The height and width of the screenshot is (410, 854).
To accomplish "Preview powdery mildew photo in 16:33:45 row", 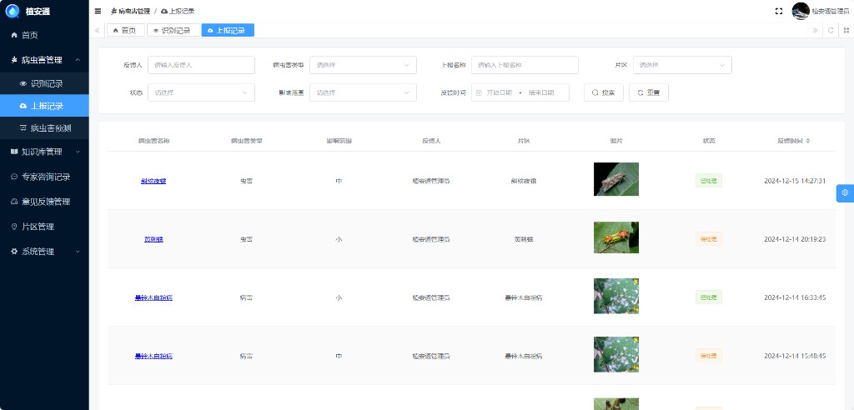I will [616, 296].
